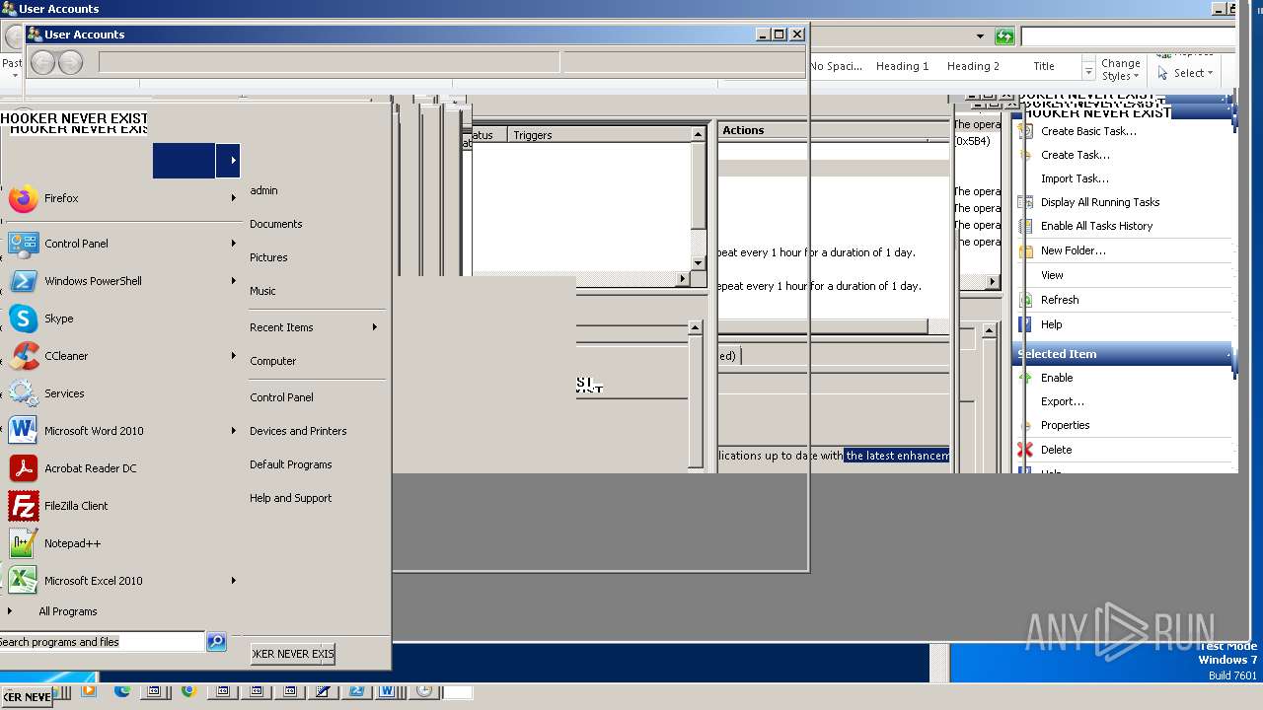
Task: Click the User Accounts address bar field
Action: coord(330,63)
